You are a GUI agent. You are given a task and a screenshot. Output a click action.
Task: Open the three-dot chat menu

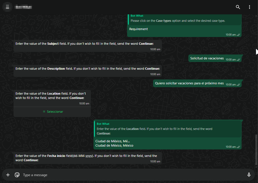249,7
